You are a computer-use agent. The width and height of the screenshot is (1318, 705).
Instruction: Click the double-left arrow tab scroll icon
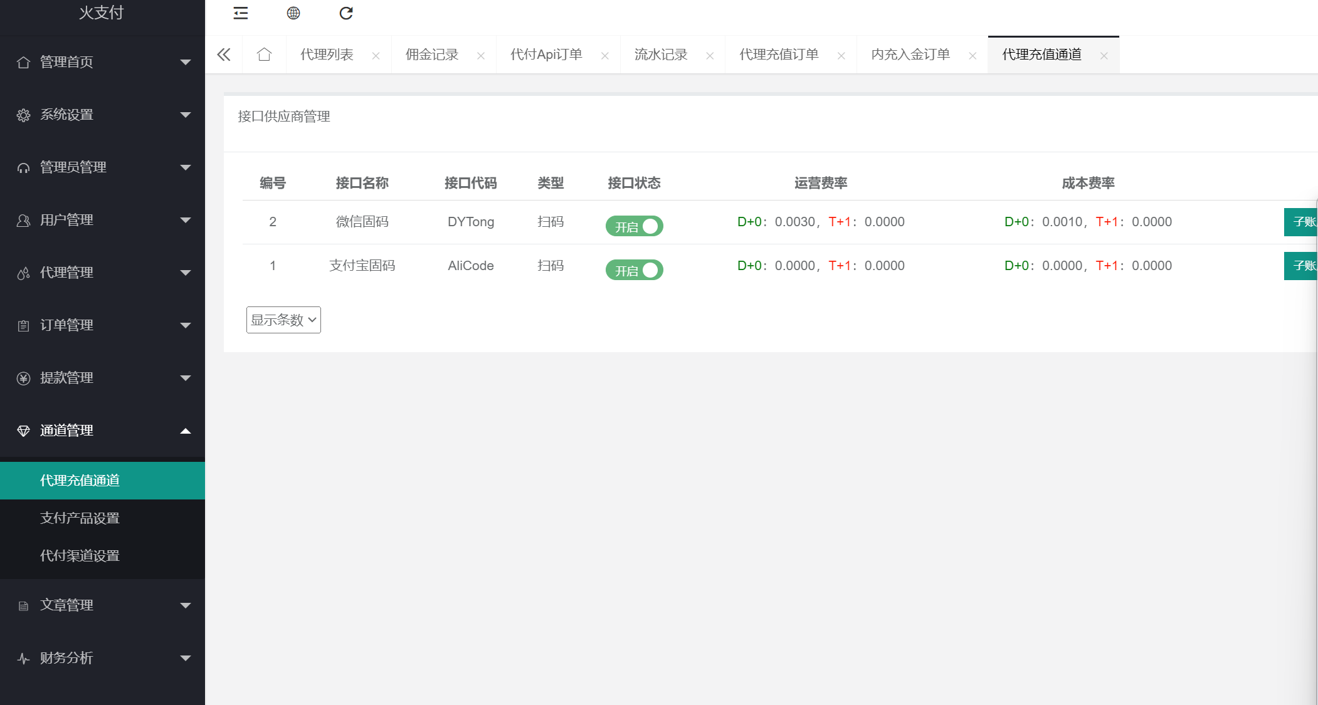coord(224,55)
